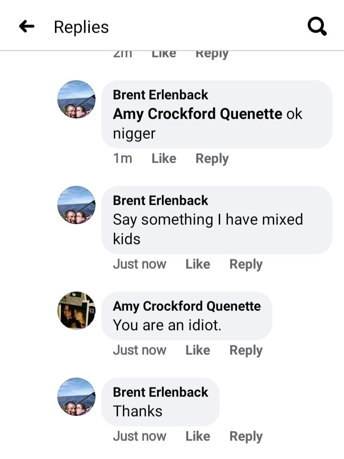Open Amy Crockford Quenette's profile picture
The width and height of the screenshot is (344, 459).
click(x=76, y=311)
